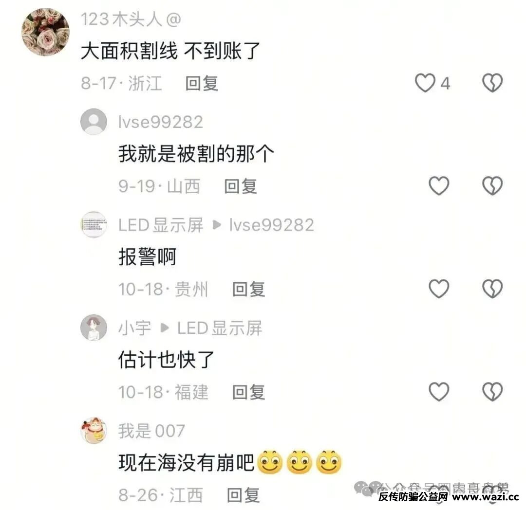Like lvse99282's comment 我就是被割的那个
The width and height of the screenshot is (526, 510).
pos(439,185)
